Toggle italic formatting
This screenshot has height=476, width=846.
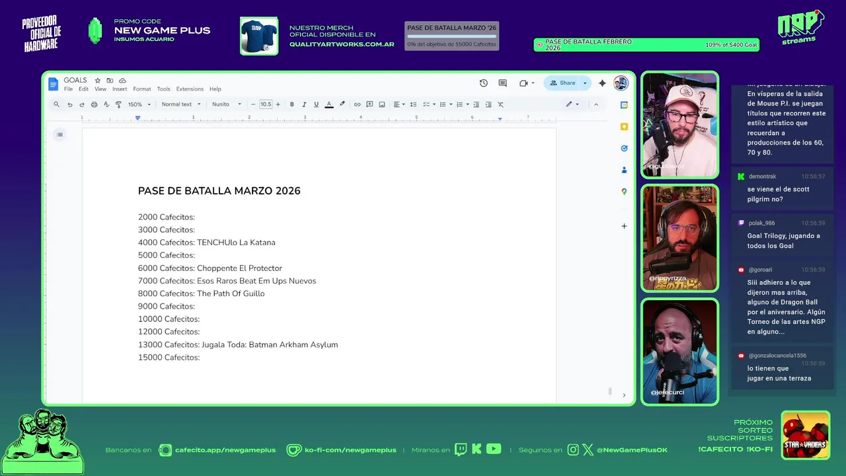[304, 104]
